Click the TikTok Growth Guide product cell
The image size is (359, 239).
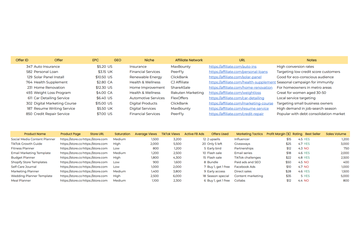(27, 144)
